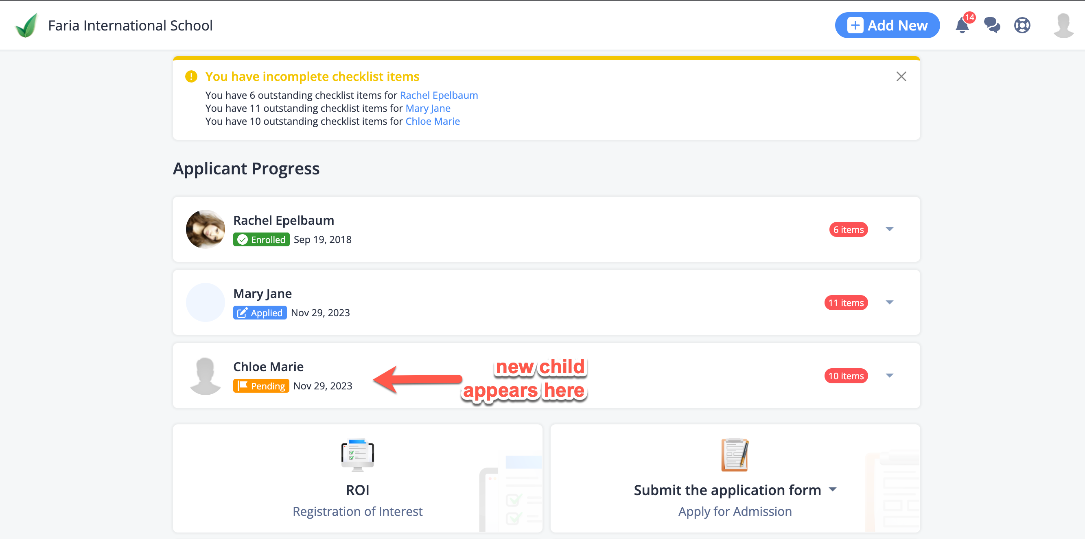Viewport: 1085px width, 539px height.
Task: Open the help lifebuoy icon
Action: coord(1022,25)
